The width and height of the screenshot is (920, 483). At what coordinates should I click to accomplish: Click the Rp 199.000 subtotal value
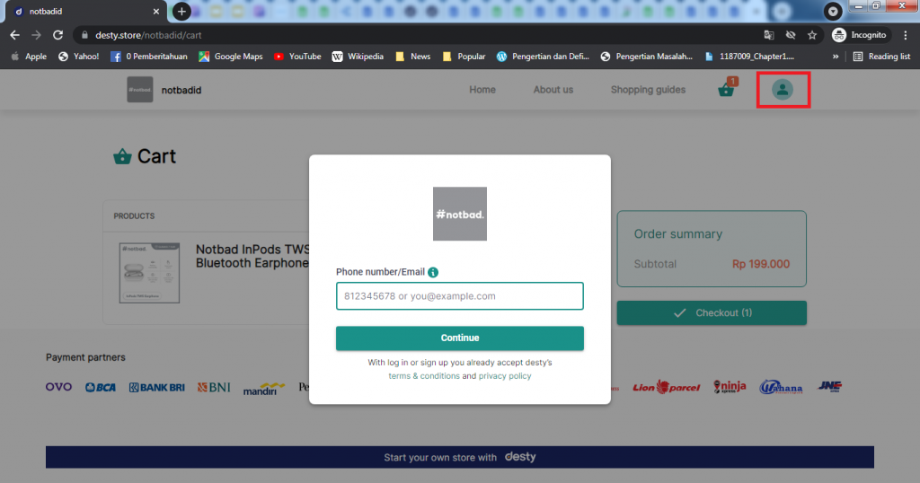pyautogui.click(x=760, y=264)
